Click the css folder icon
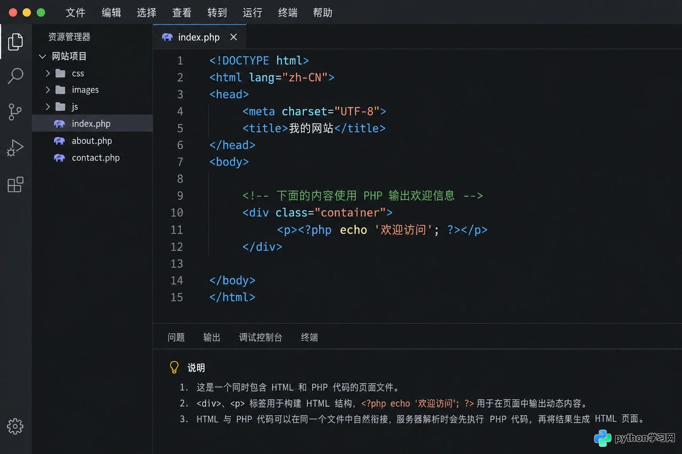This screenshot has width=682, height=454. point(60,73)
